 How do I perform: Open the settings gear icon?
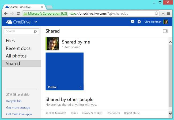(x=139, y=22)
